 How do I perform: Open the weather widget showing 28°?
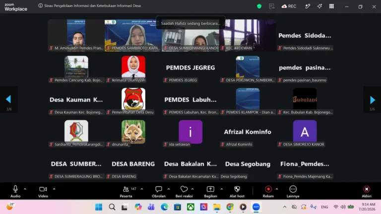10,207
